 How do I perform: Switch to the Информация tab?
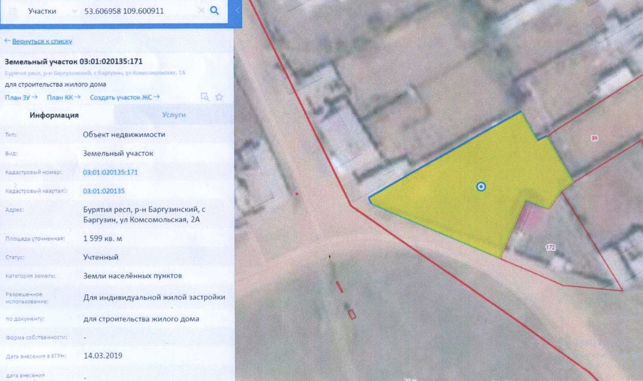point(54,115)
